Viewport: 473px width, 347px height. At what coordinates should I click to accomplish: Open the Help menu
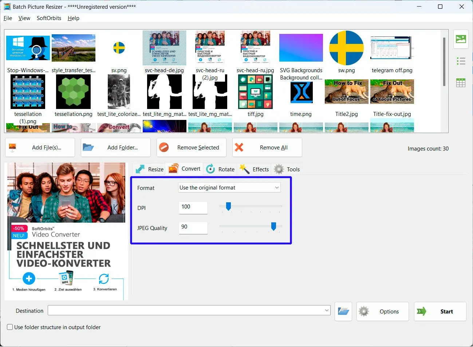[x=74, y=18]
